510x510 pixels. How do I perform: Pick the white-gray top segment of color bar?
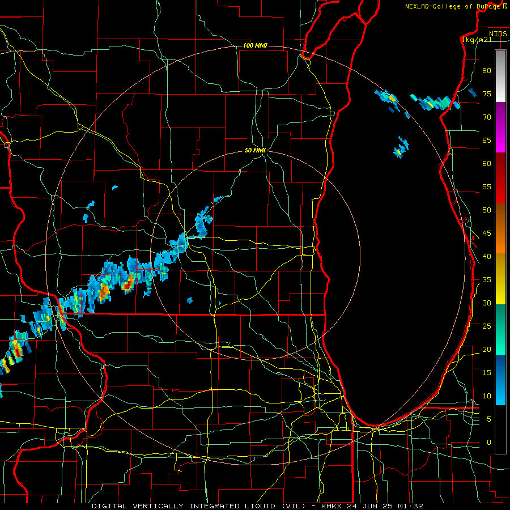[x=500, y=76]
